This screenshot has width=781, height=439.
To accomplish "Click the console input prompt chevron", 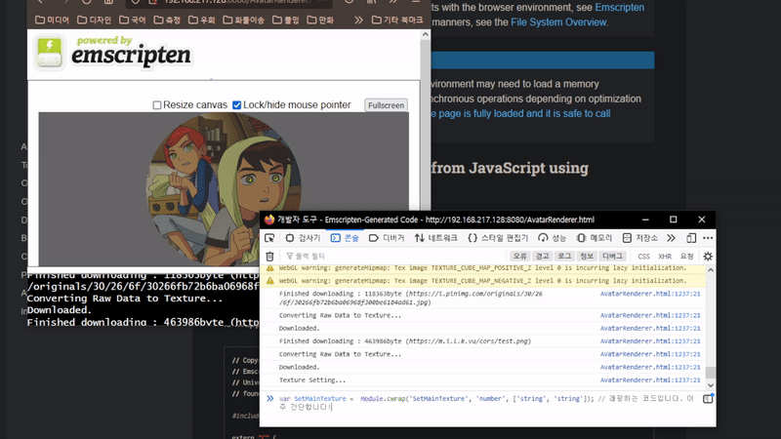I will [x=270, y=399].
